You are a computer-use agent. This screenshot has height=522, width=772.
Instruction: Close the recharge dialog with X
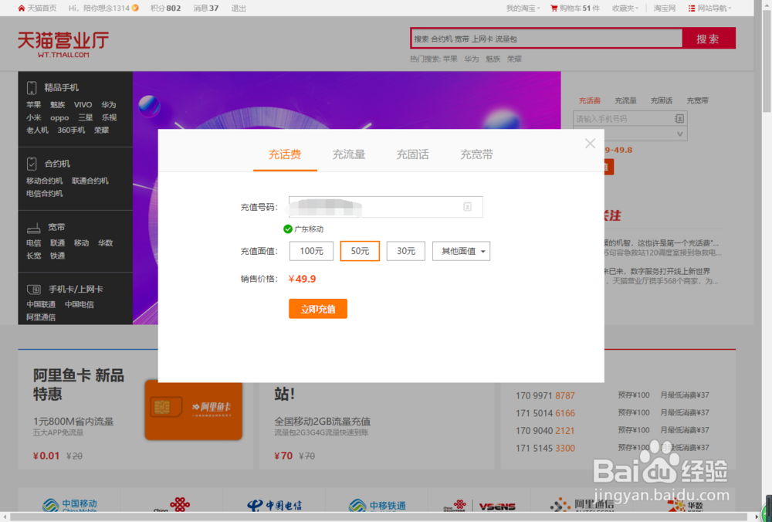pyautogui.click(x=590, y=144)
